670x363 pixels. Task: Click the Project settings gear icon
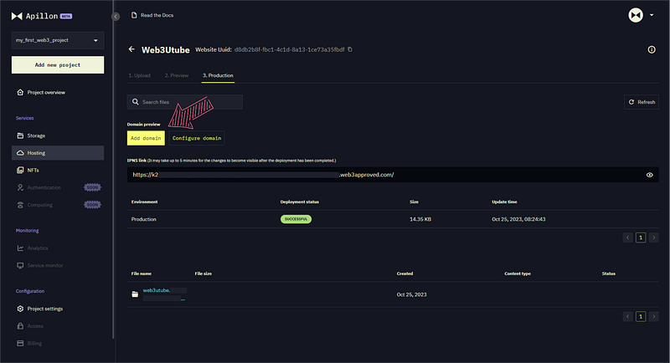(20, 309)
